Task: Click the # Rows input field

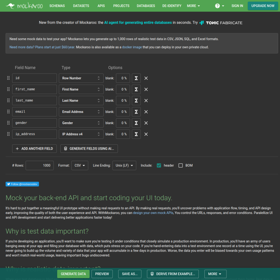Action: 40,166
